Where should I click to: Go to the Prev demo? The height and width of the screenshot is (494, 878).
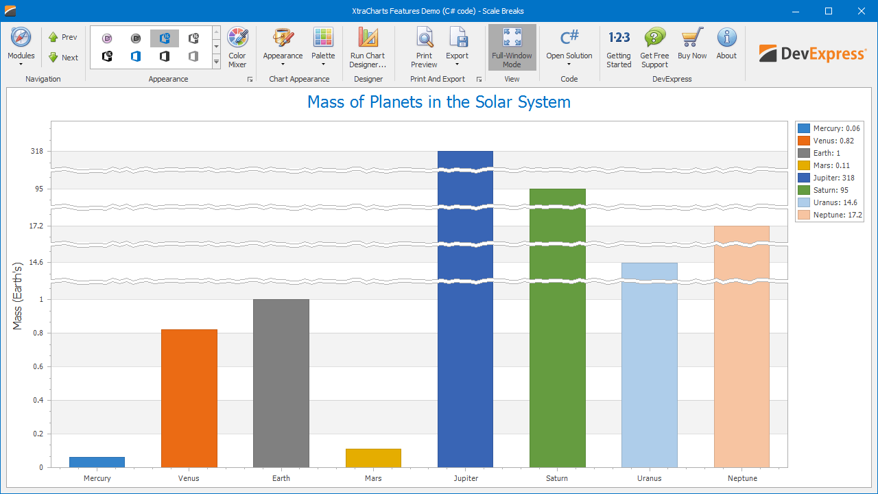[62, 37]
